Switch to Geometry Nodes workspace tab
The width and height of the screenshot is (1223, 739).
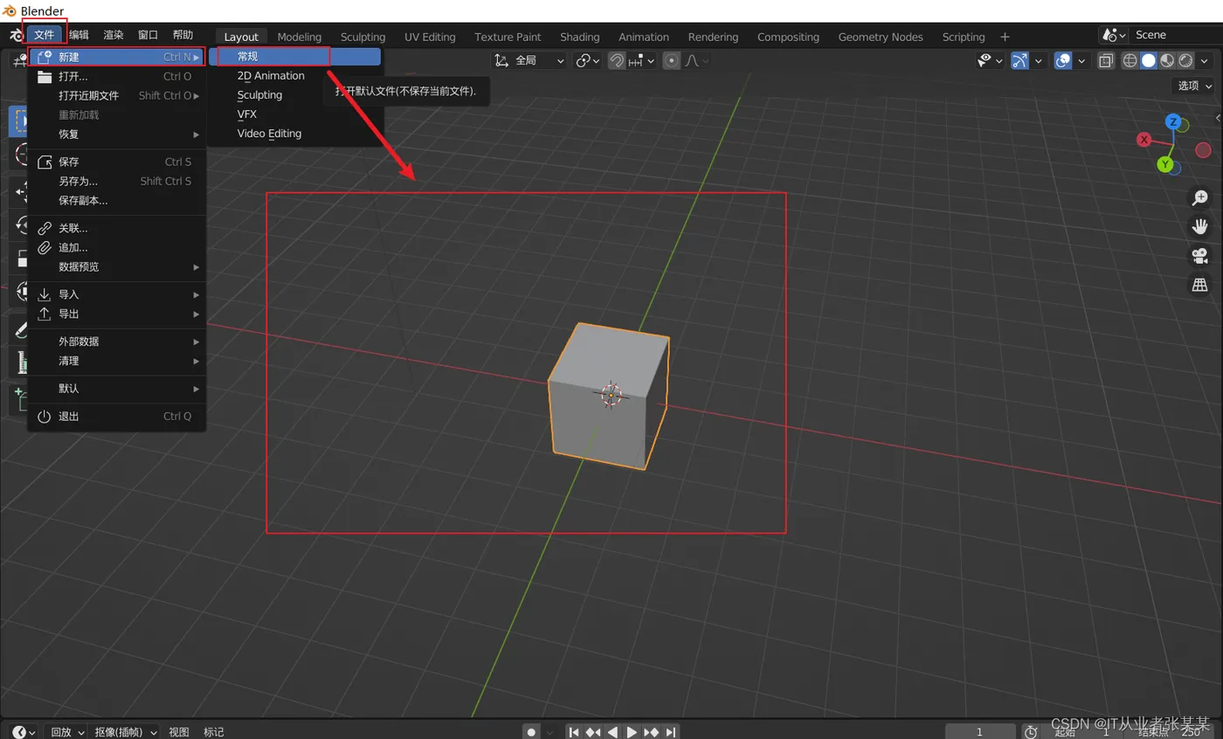pyautogui.click(x=881, y=37)
